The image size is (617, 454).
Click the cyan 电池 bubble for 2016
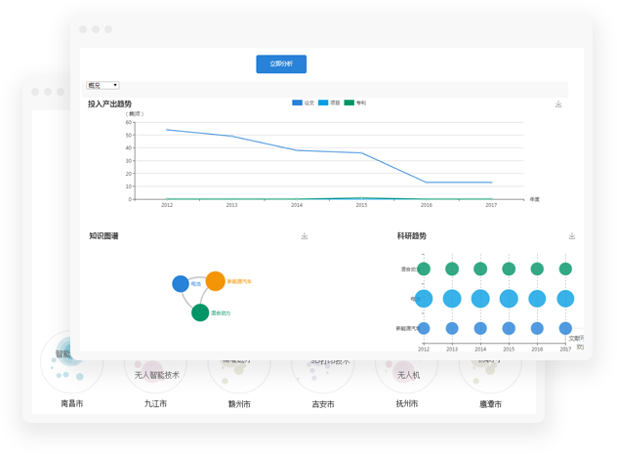[x=537, y=299]
